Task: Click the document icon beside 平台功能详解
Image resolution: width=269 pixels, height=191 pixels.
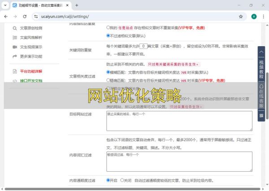Action: (x=15, y=71)
